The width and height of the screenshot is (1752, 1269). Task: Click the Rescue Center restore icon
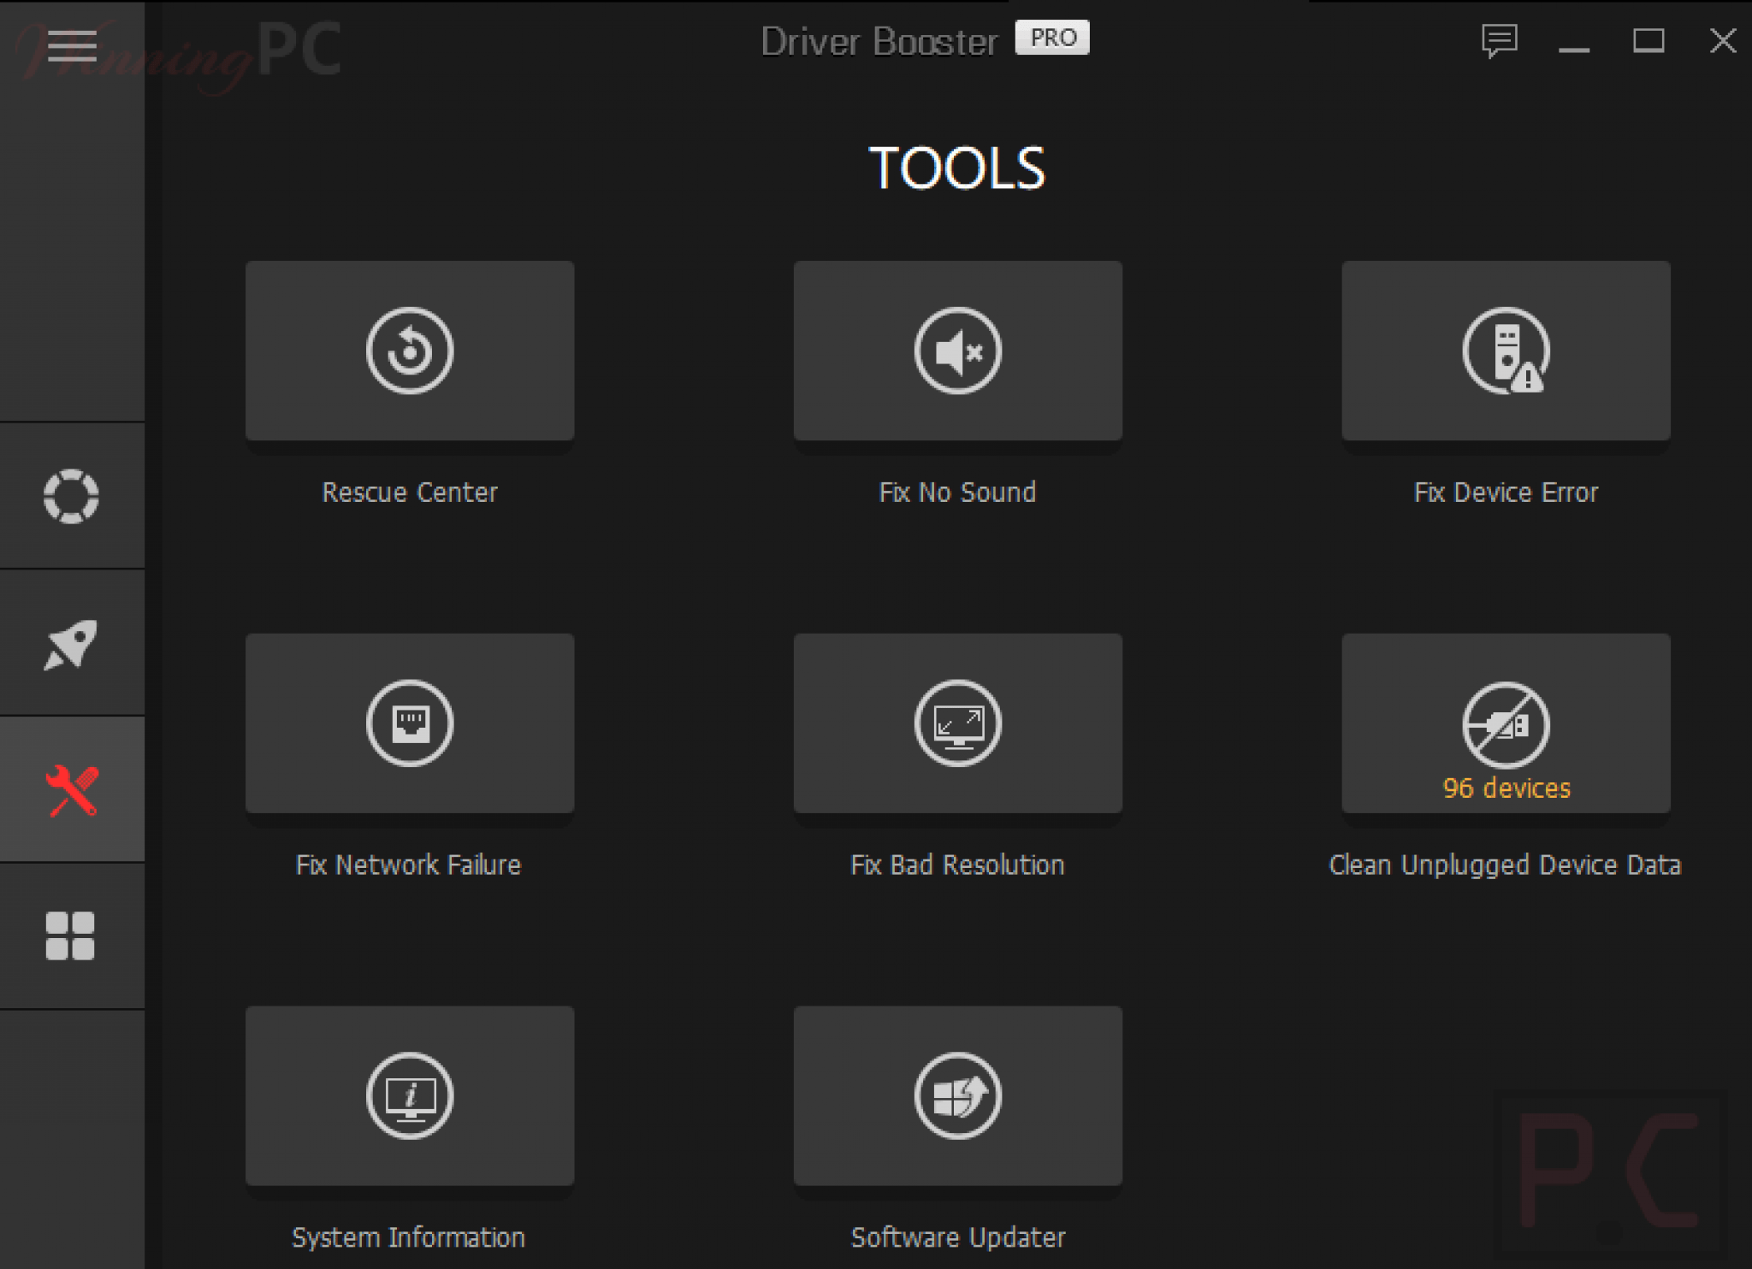(410, 351)
